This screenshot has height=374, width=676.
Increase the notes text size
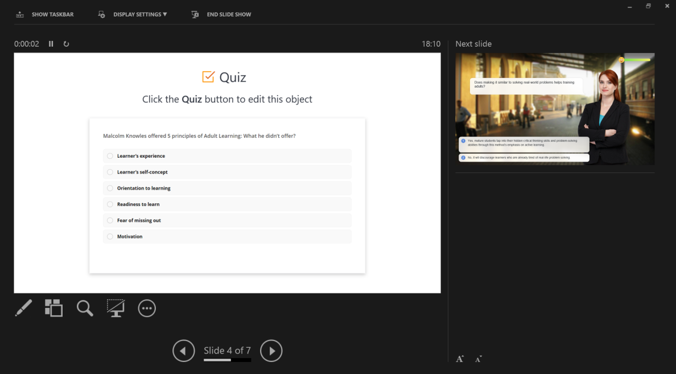460,359
